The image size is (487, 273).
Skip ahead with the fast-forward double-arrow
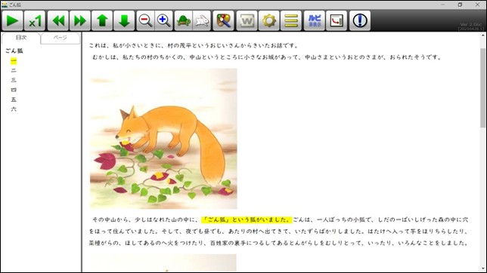[80, 21]
